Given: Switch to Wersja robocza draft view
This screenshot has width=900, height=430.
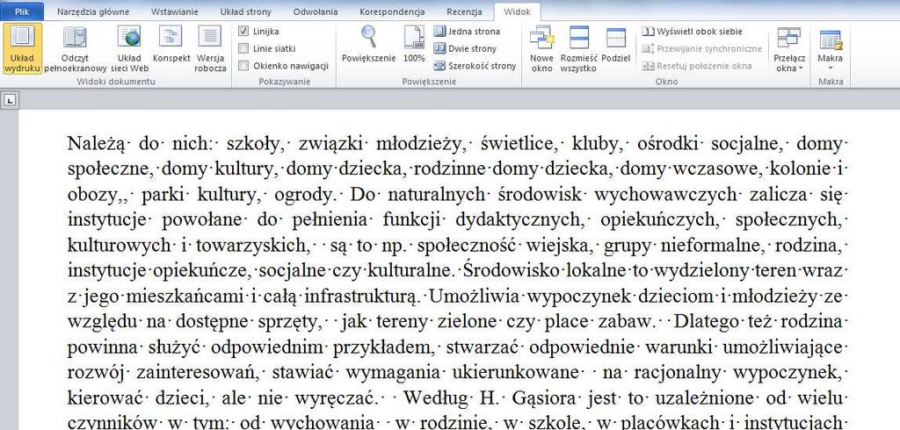Looking at the screenshot, I should point(210,49).
